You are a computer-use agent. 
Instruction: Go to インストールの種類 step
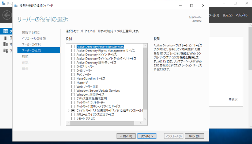click(x=34, y=38)
